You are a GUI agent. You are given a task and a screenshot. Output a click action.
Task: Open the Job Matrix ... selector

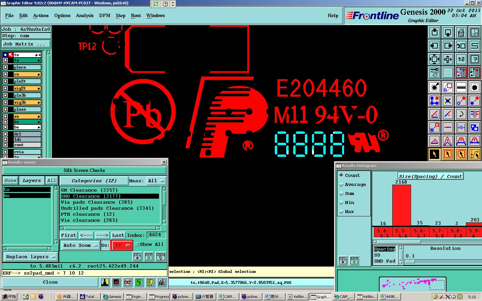pos(26,44)
